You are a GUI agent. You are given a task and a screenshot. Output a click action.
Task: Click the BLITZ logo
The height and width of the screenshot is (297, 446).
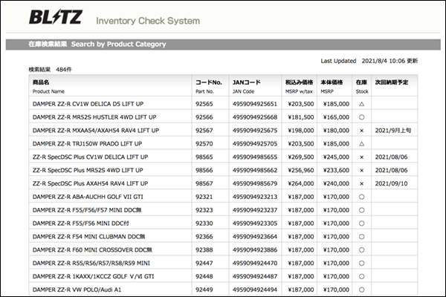point(56,17)
